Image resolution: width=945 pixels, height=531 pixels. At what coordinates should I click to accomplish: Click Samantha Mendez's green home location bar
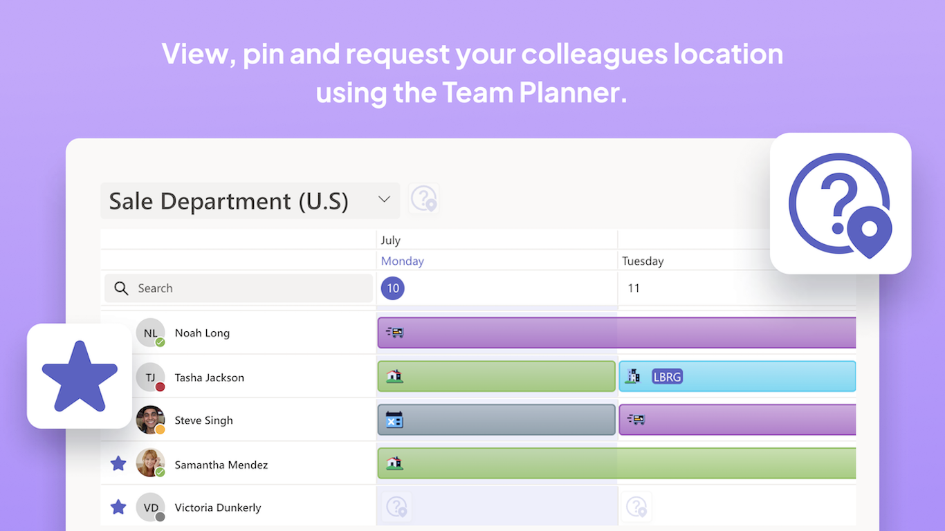click(616, 463)
